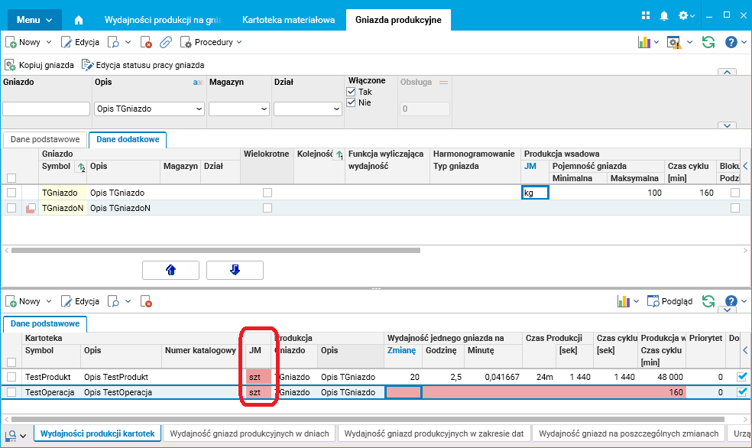Click Edycja in the top toolbar
This screenshot has height=448, width=752.
(80, 42)
